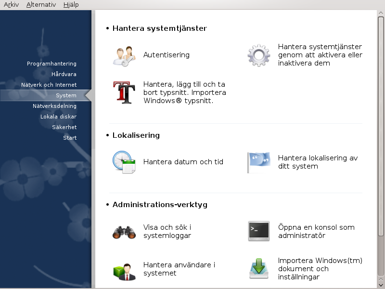Click the 'Administrations-verktyg' section heading

(160, 205)
